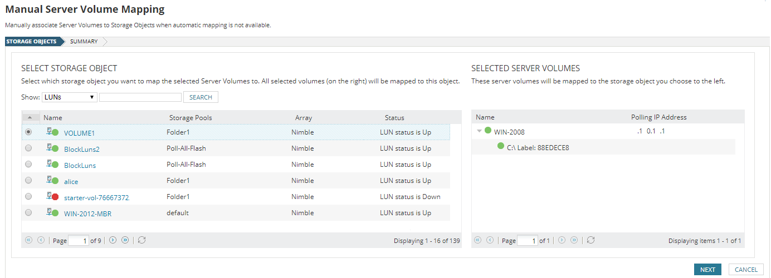Screen dimensions: 771x278
Task: Refresh the storage objects list
Action: click(x=142, y=240)
